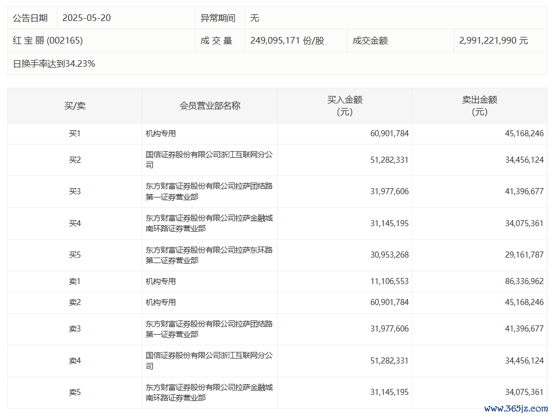Click 机构专用 in the 买1 row

[161, 133]
